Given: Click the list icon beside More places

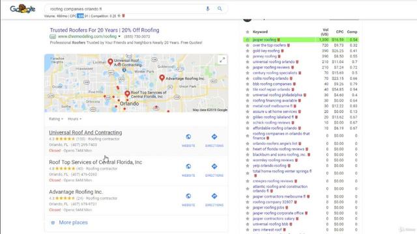Looking at the screenshot, I should tap(53, 222).
